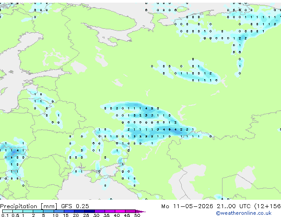Click the legend scale label '0.5'
This screenshot has height=217, width=281.
pos(15,215)
